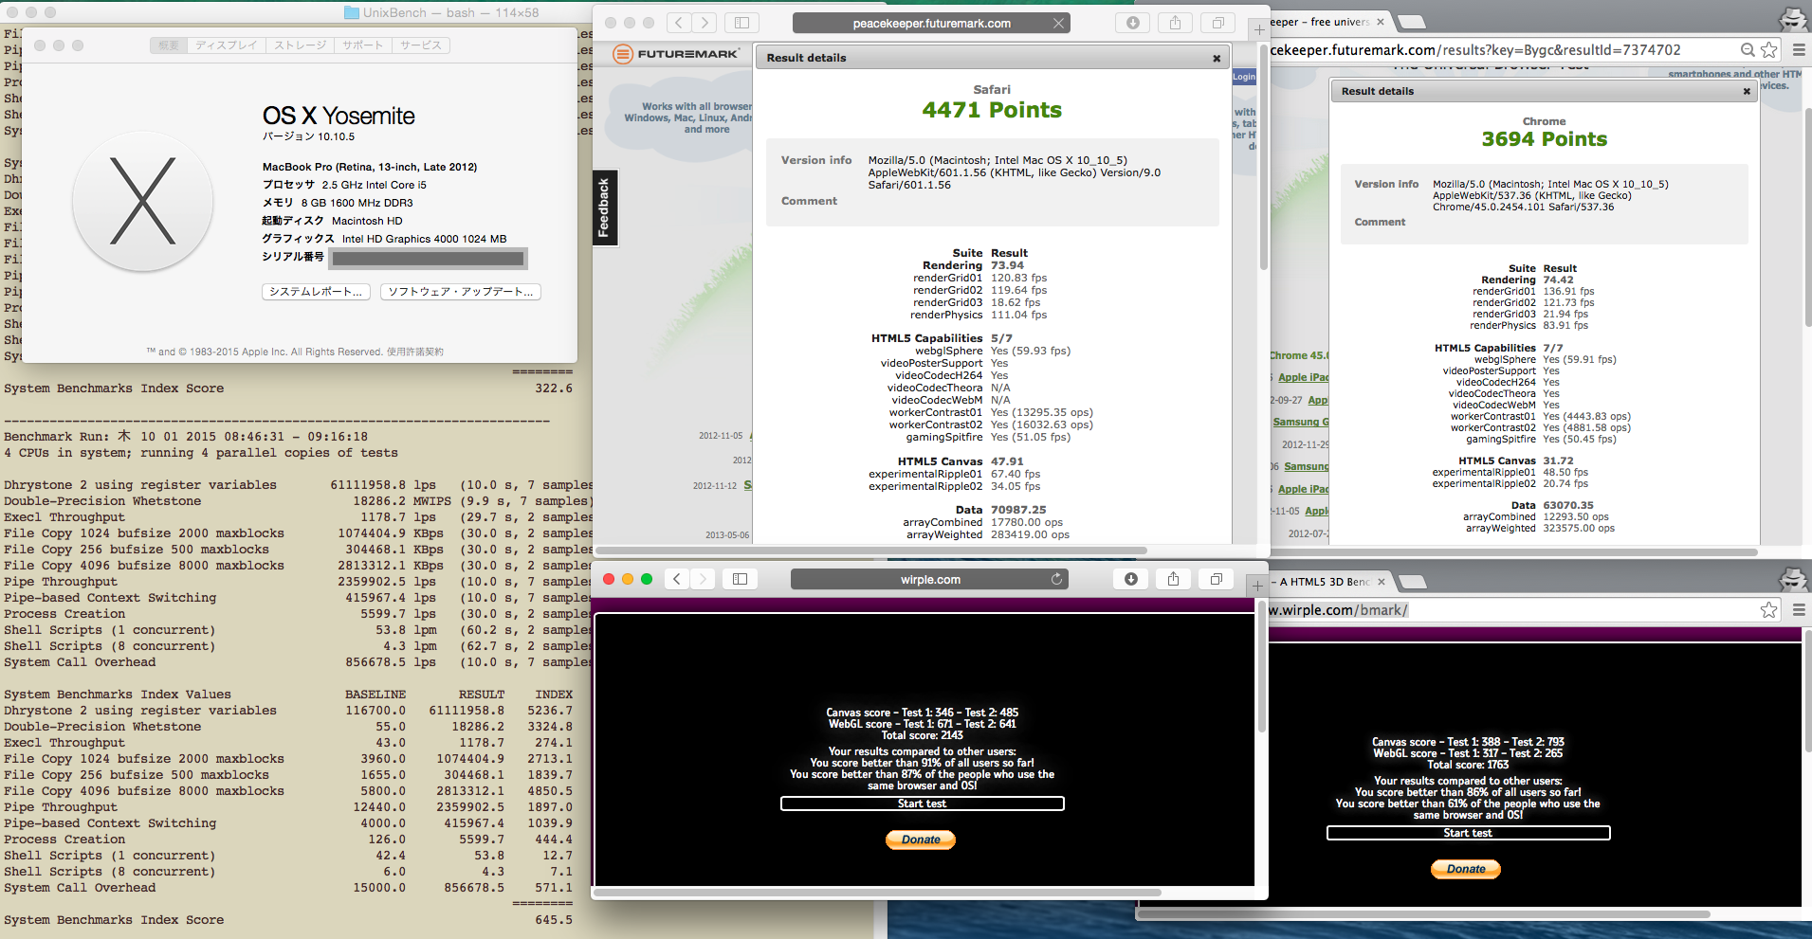This screenshot has height=939, width=1812.
Task: Show all tabs in the peacekeeper Safari window
Action: [1217, 23]
